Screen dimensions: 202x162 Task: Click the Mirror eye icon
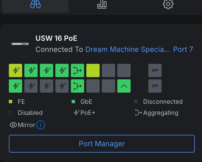pos(13,125)
